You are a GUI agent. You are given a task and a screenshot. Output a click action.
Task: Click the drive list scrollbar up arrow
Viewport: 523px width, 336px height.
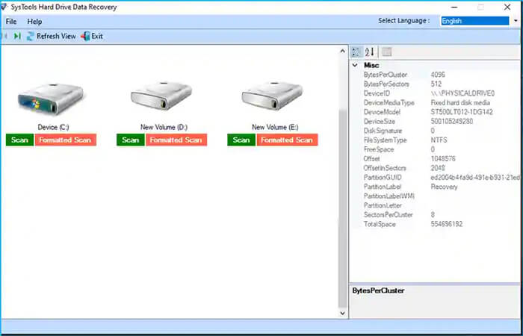point(342,51)
